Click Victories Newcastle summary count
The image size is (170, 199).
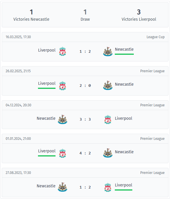[x=31, y=12]
